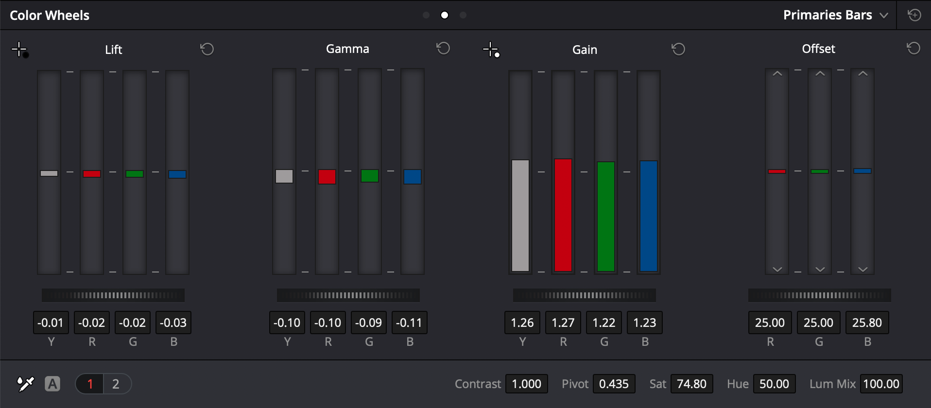Click the Gain blue bar
Image resolution: width=931 pixels, height=408 pixels.
pos(649,216)
